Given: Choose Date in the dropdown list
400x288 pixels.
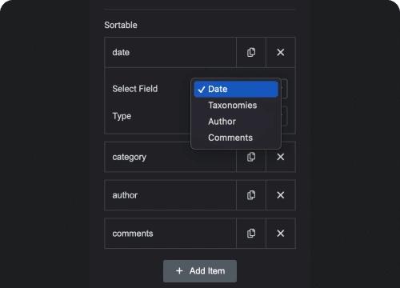Looking at the screenshot, I should tap(236, 89).
